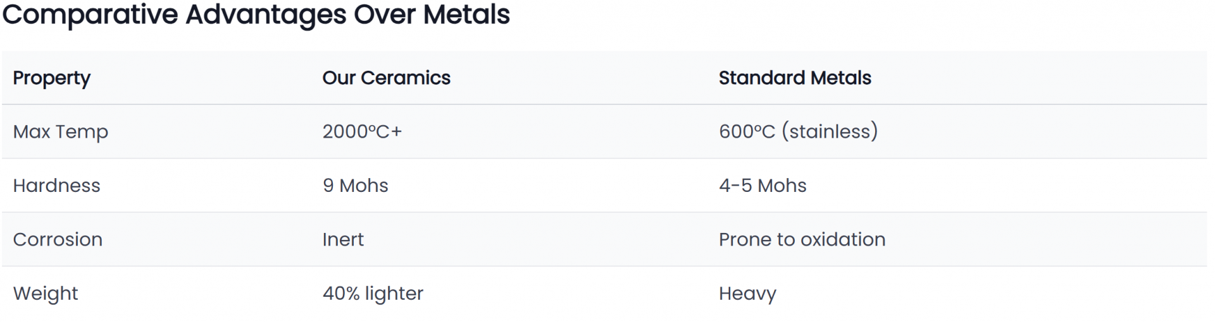Select the Hardness row label

56,186
